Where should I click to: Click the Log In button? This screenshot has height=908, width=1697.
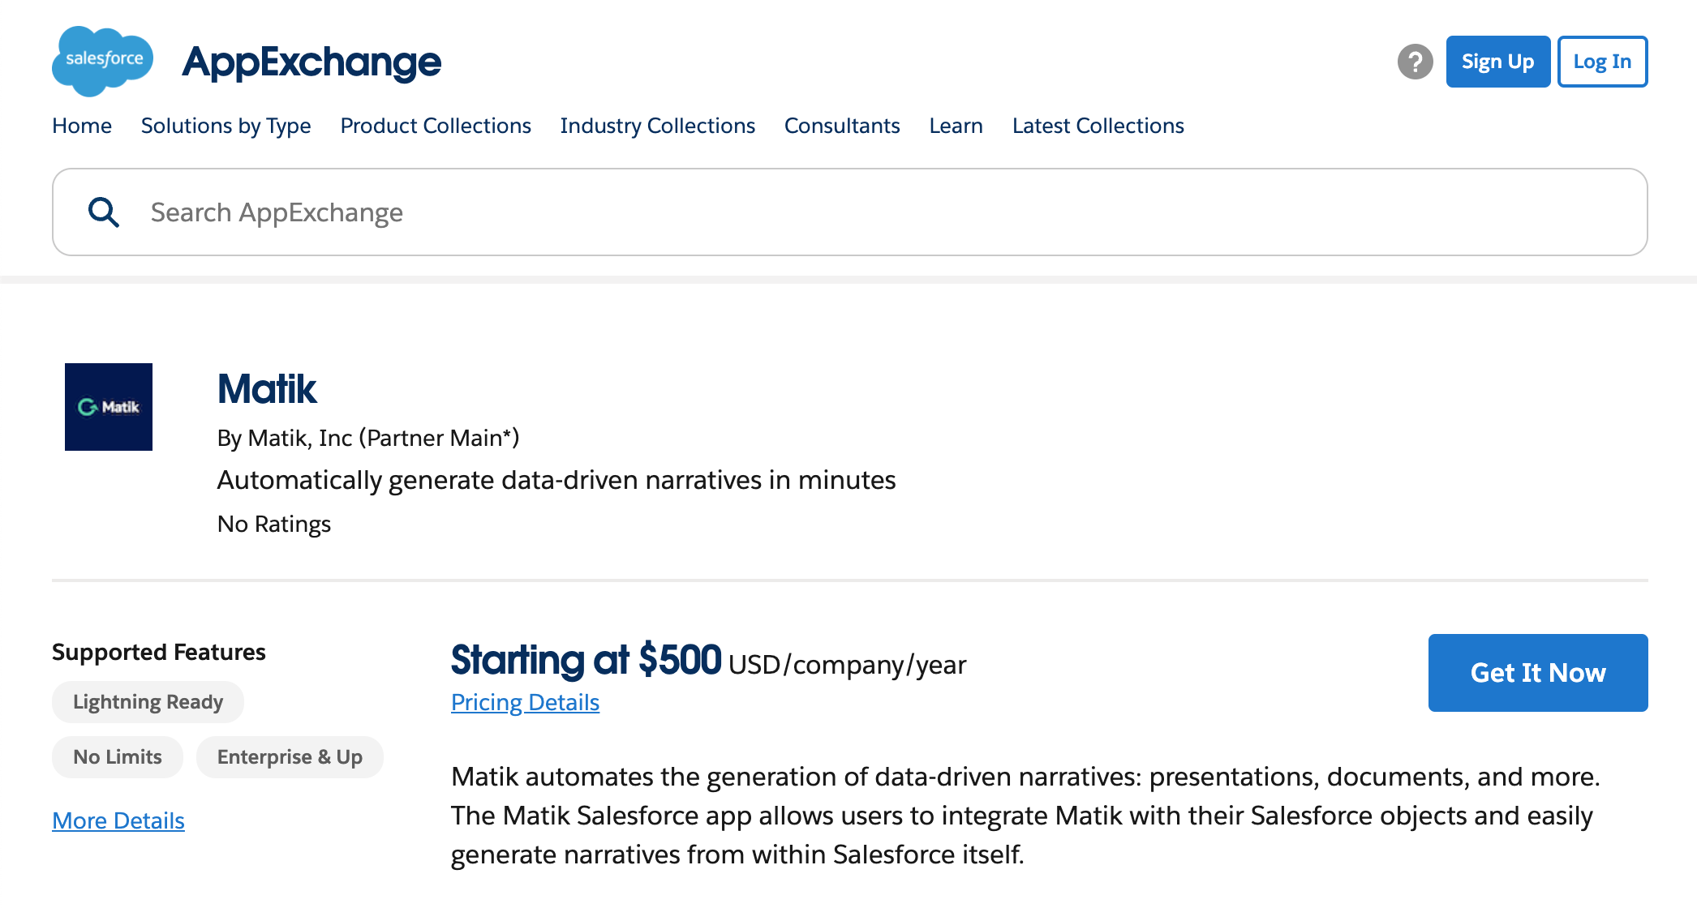pyautogui.click(x=1603, y=62)
